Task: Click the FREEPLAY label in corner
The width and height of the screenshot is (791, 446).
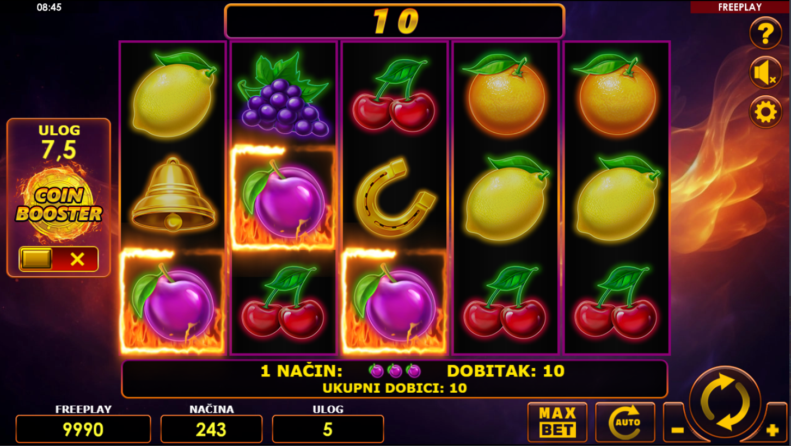Action: [740, 7]
